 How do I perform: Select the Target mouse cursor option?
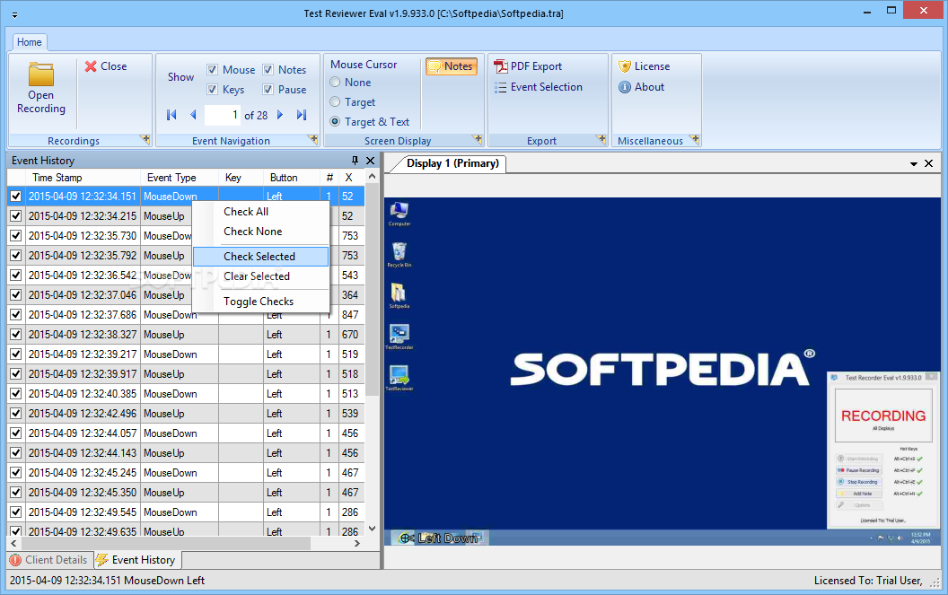click(x=335, y=102)
